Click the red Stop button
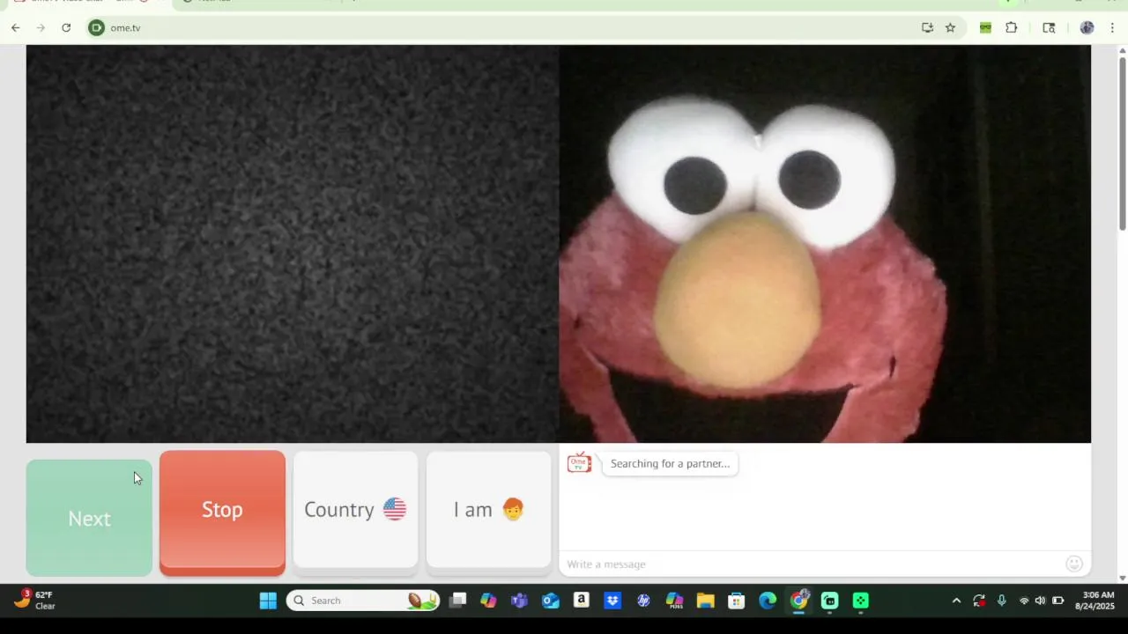 pos(222,512)
